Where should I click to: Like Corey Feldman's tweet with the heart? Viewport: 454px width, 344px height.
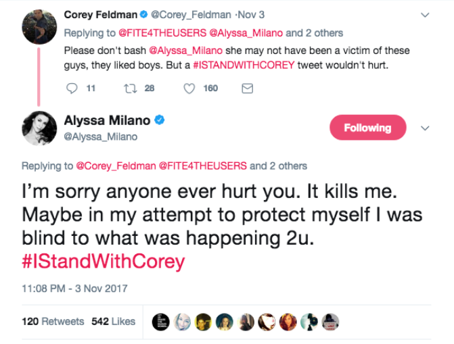tap(189, 88)
